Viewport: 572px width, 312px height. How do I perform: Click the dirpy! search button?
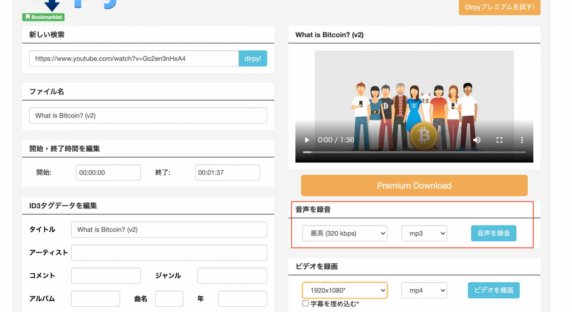tap(253, 58)
